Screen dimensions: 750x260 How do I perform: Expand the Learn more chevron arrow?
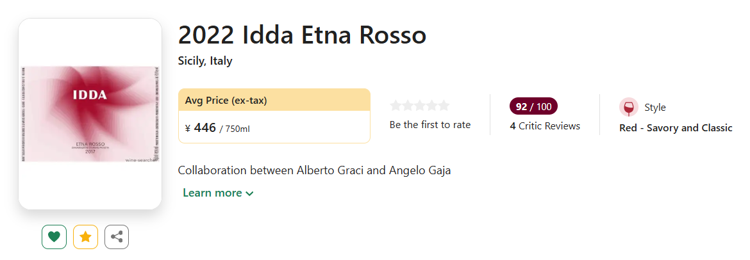coord(249,193)
